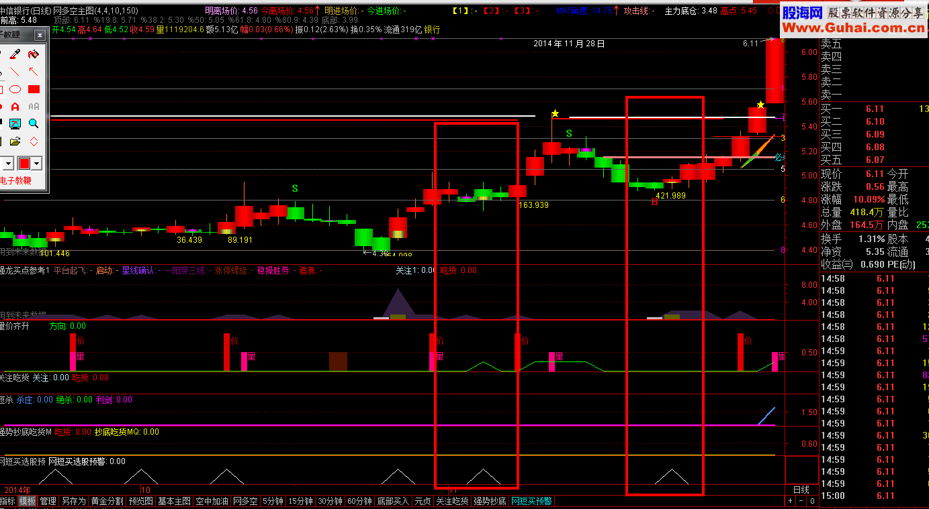
Task: Click the green S signal near 5.20
Action: click(x=569, y=133)
